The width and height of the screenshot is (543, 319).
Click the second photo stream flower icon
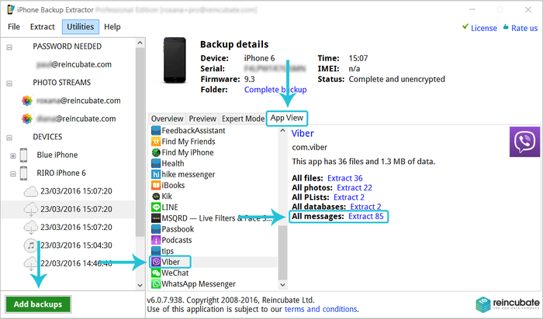(x=27, y=118)
